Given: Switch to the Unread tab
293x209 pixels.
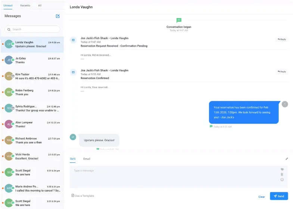Looking at the screenshot, I should click(8, 6).
